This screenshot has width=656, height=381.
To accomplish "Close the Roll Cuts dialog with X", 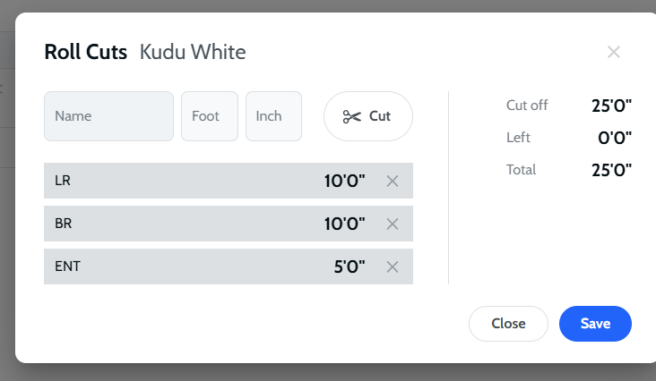I will [x=614, y=52].
